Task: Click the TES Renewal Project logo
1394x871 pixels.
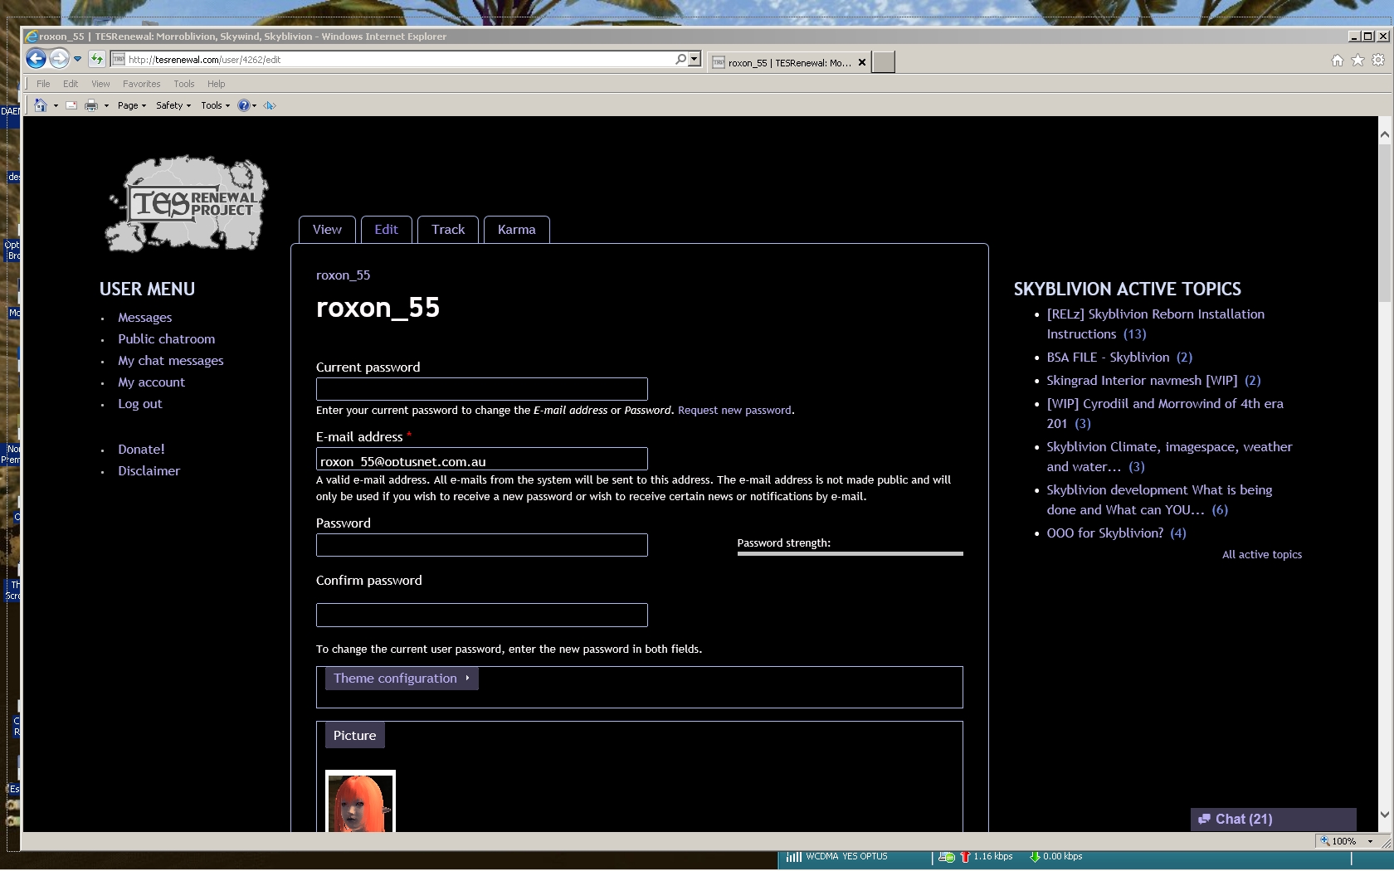Action: pyautogui.click(x=187, y=203)
